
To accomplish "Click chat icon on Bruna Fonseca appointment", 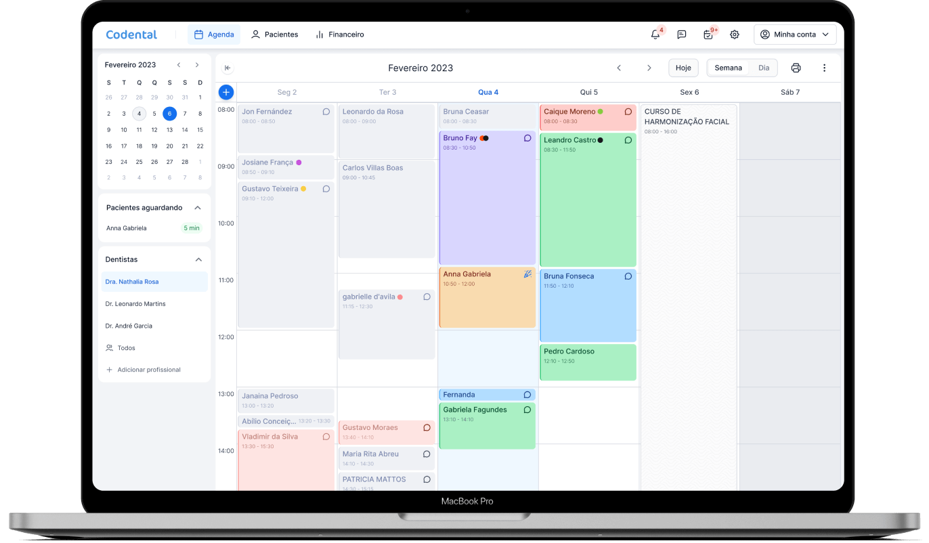I will (x=628, y=276).
